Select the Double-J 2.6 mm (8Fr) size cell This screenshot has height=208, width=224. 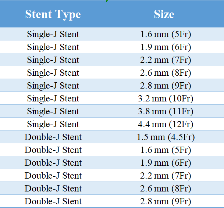point(165,188)
